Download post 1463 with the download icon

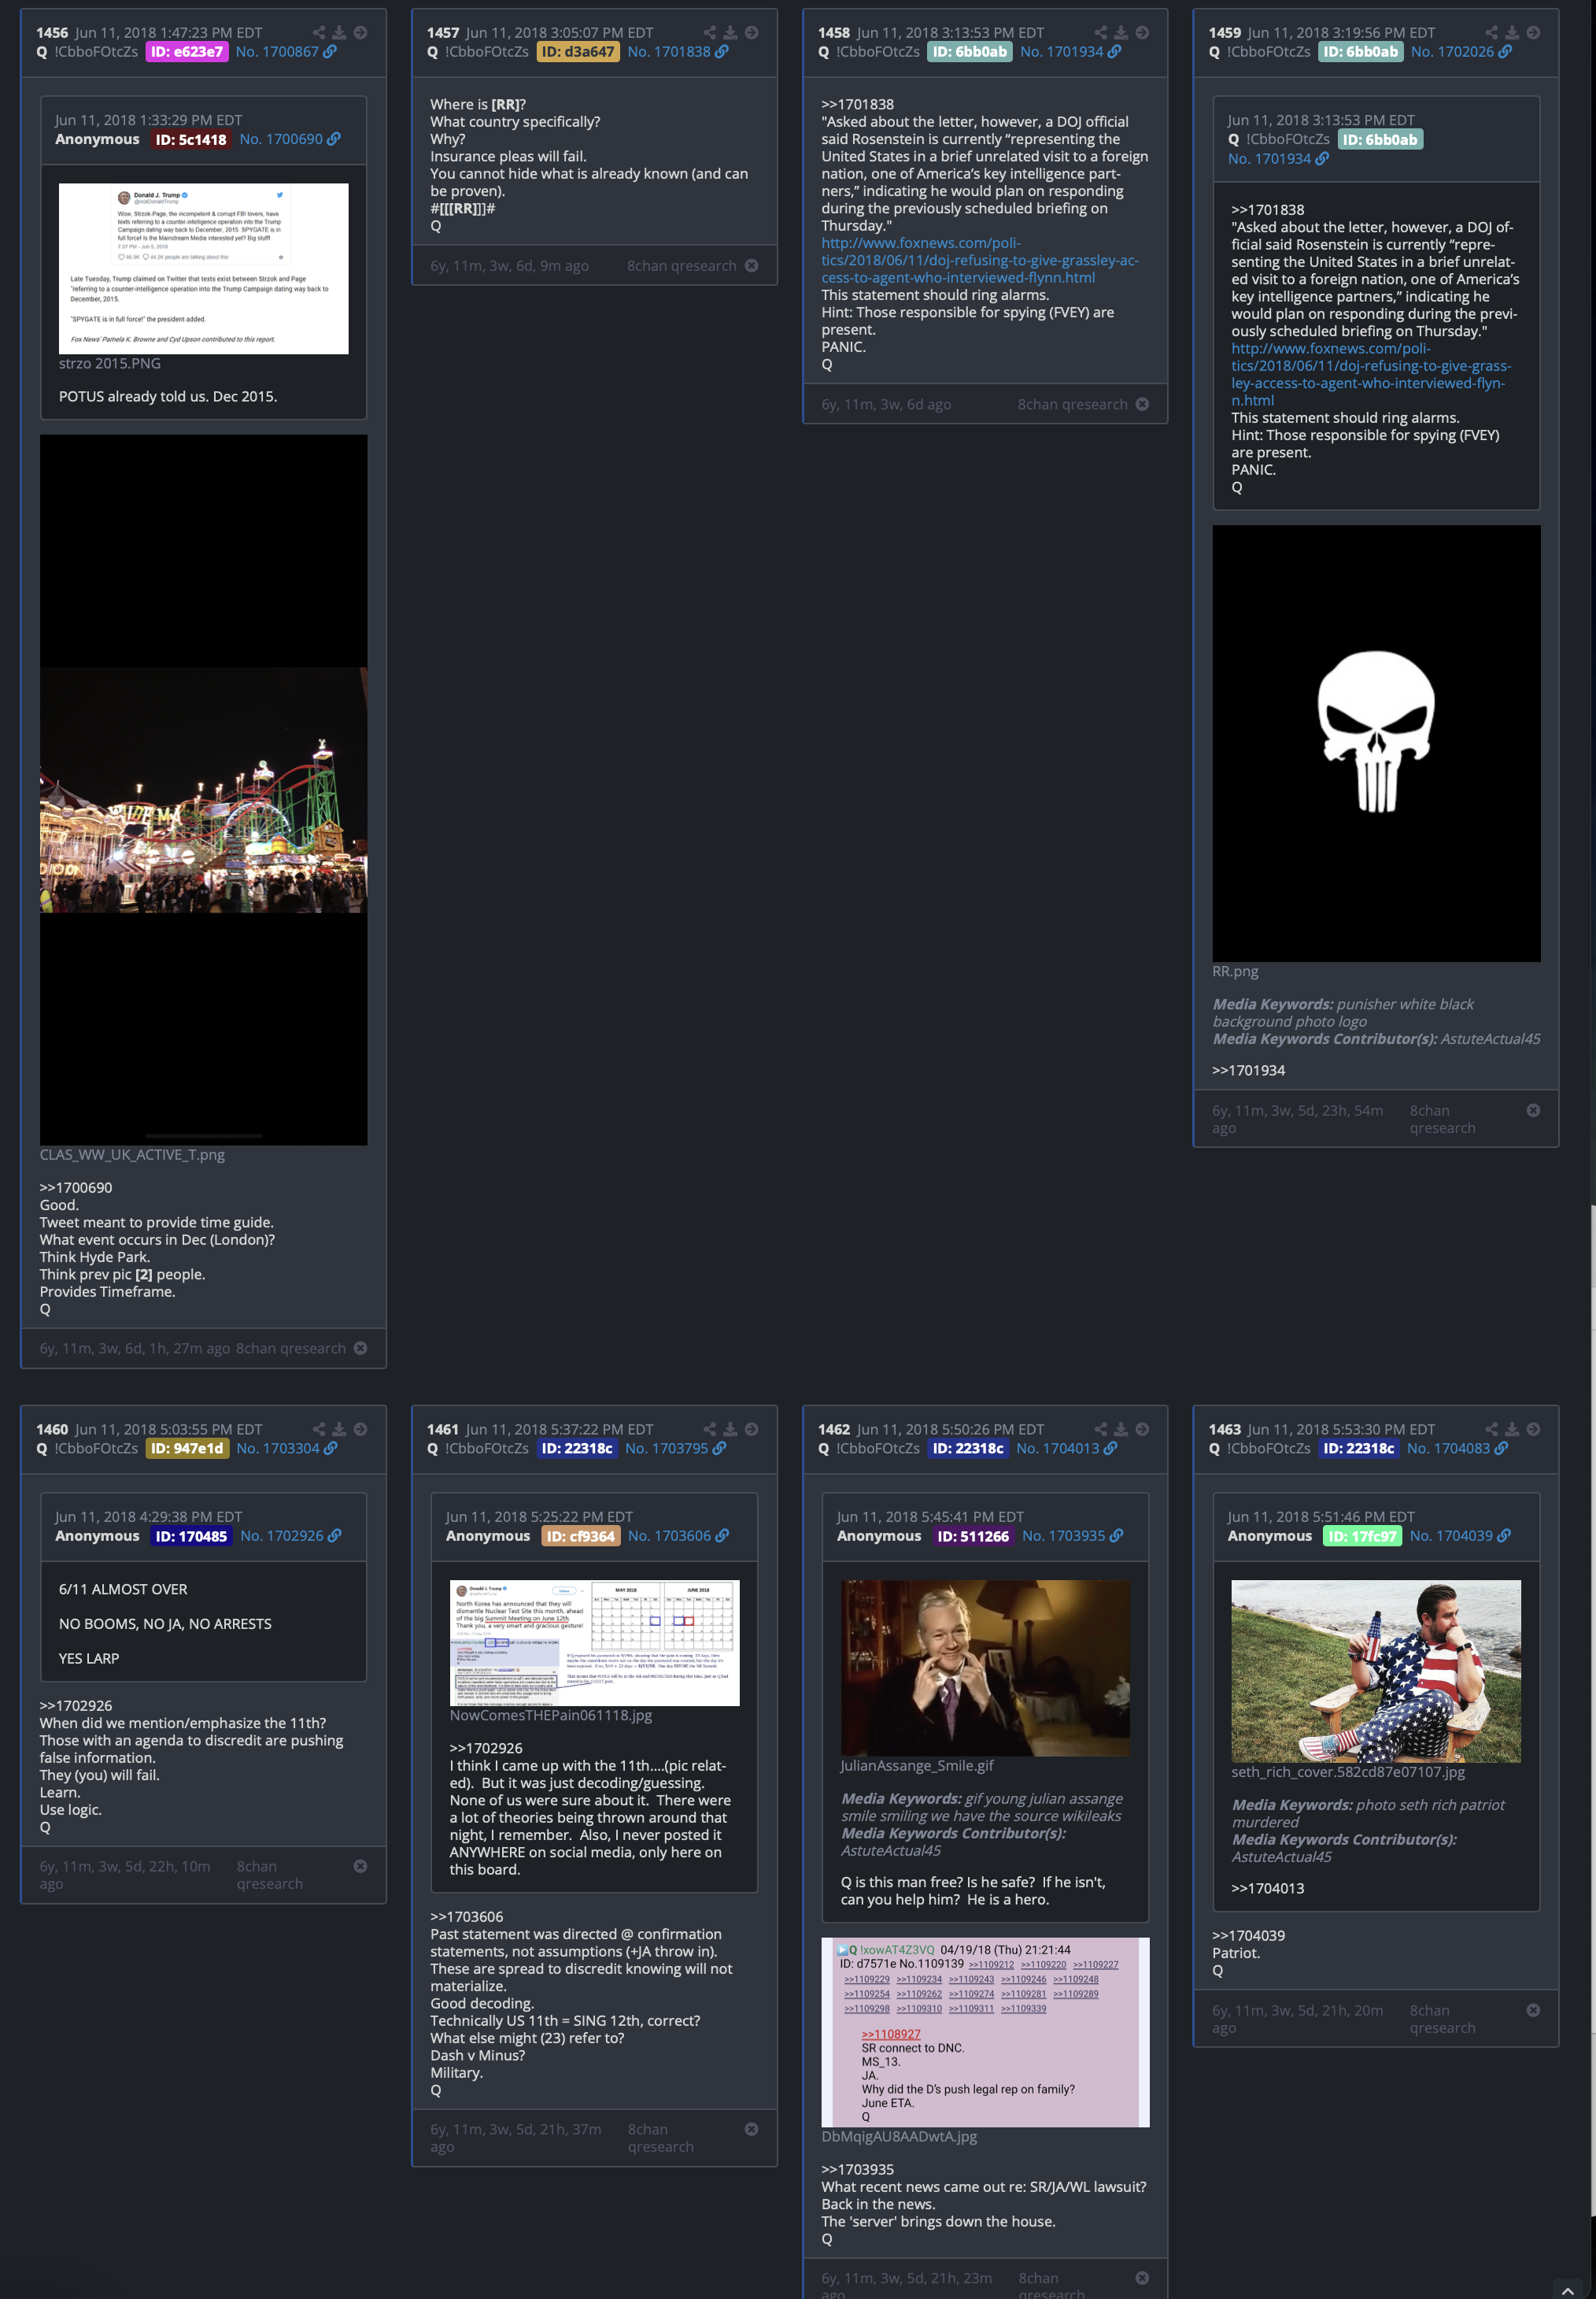tap(1512, 1430)
